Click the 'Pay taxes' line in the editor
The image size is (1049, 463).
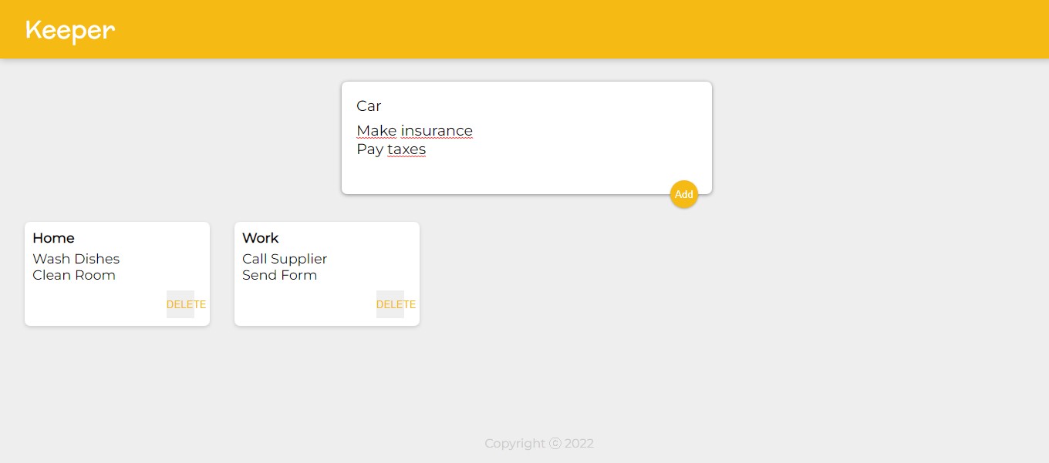[391, 149]
